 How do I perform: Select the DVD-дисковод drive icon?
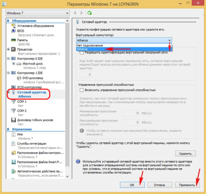coord(19,77)
